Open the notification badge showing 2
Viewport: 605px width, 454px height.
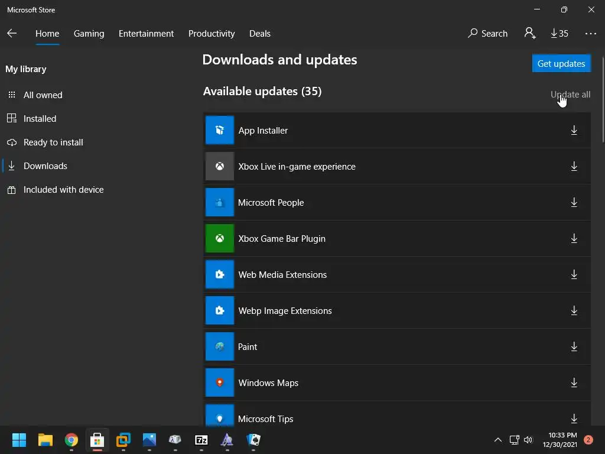tap(588, 440)
